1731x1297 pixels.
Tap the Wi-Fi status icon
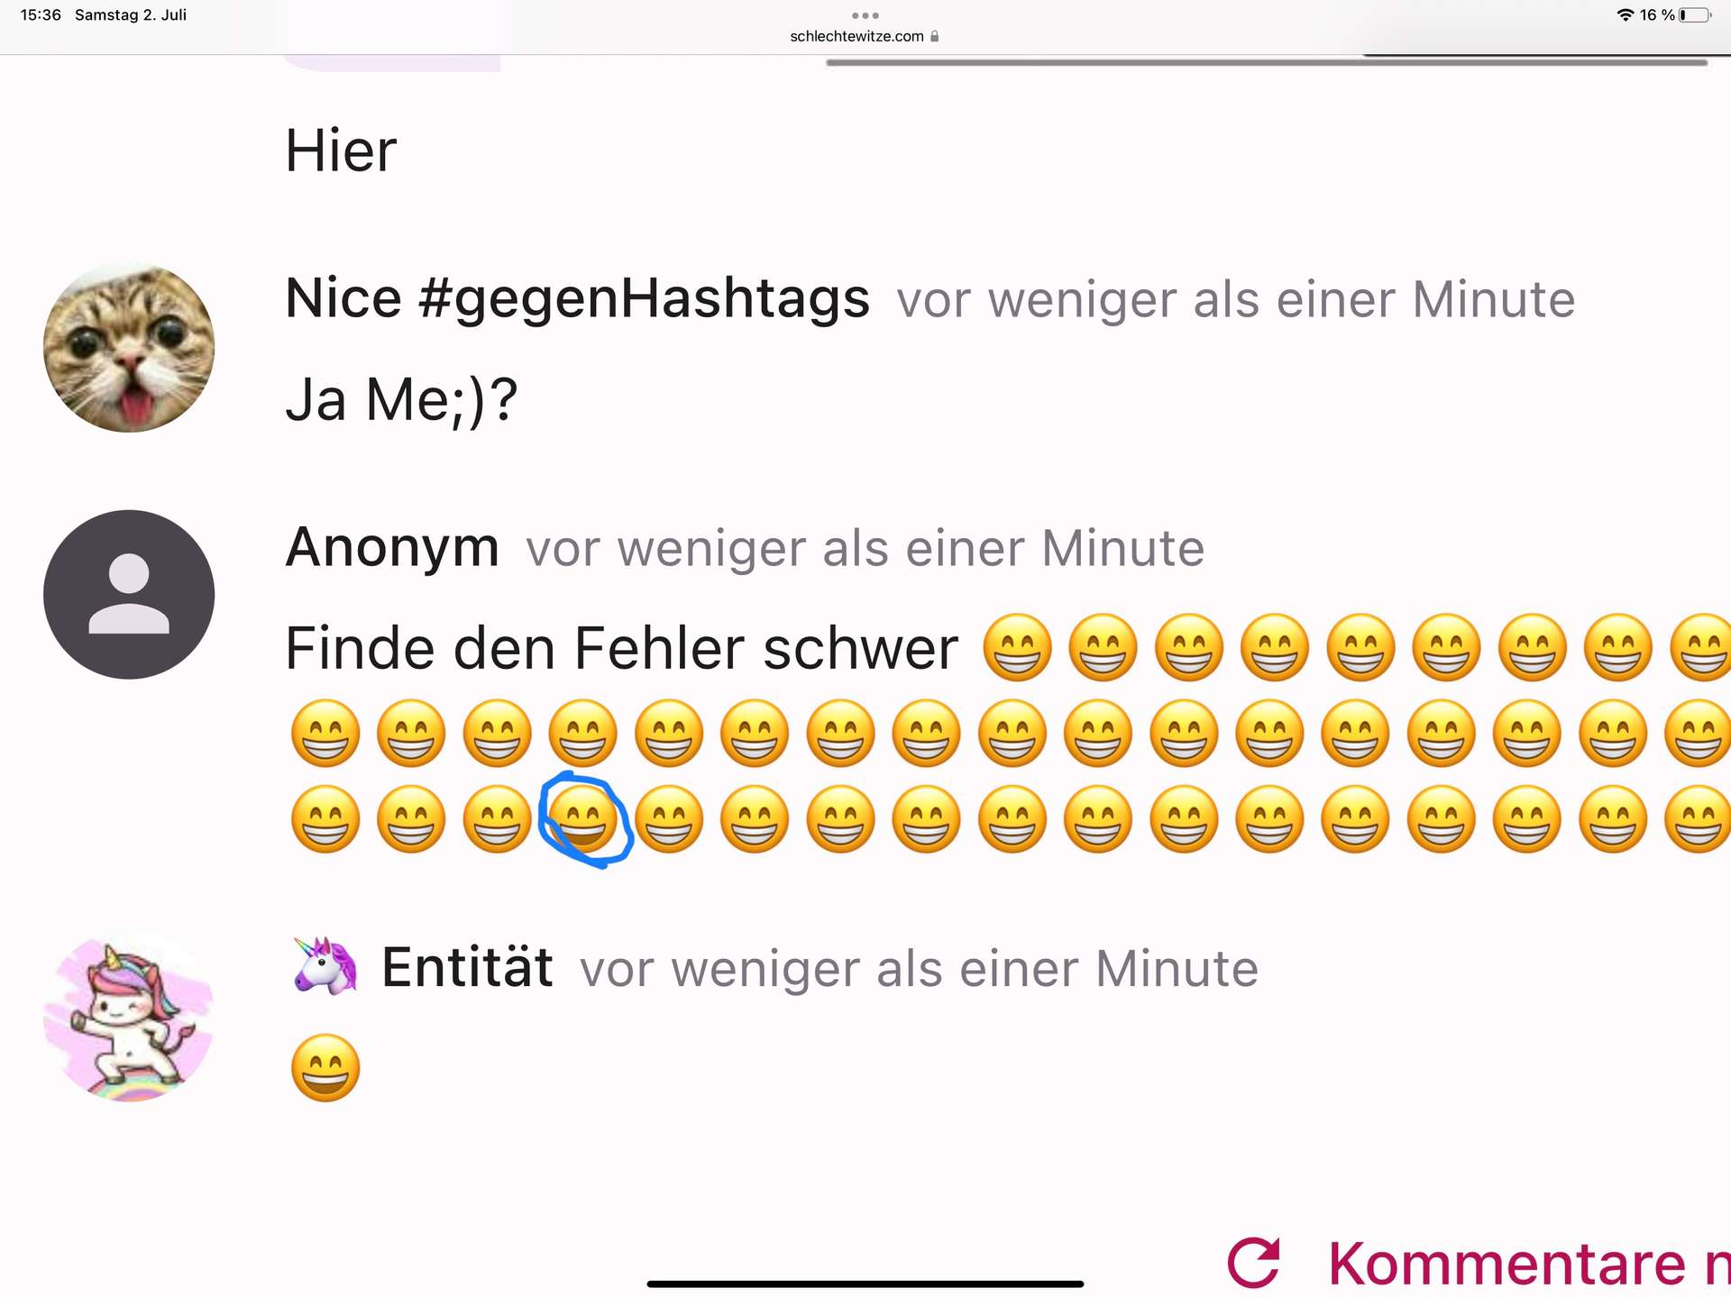click(1625, 15)
